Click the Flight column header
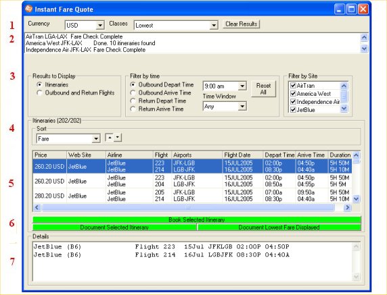This screenshot has width=387, height=295. coord(162,155)
